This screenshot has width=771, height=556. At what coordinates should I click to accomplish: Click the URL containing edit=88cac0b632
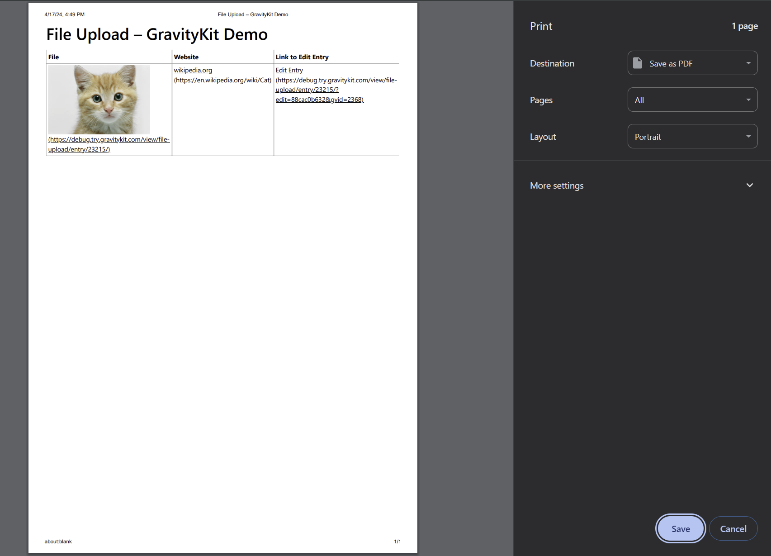tap(319, 100)
